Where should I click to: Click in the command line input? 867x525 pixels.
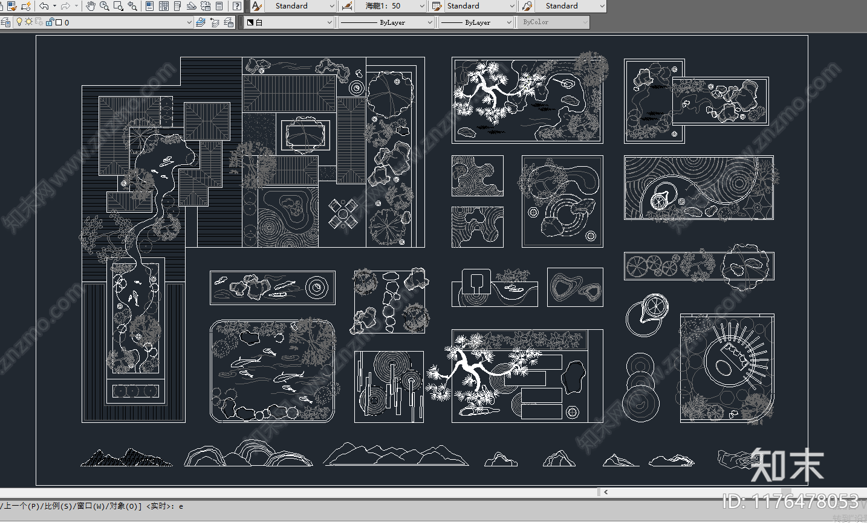coord(433,506)
